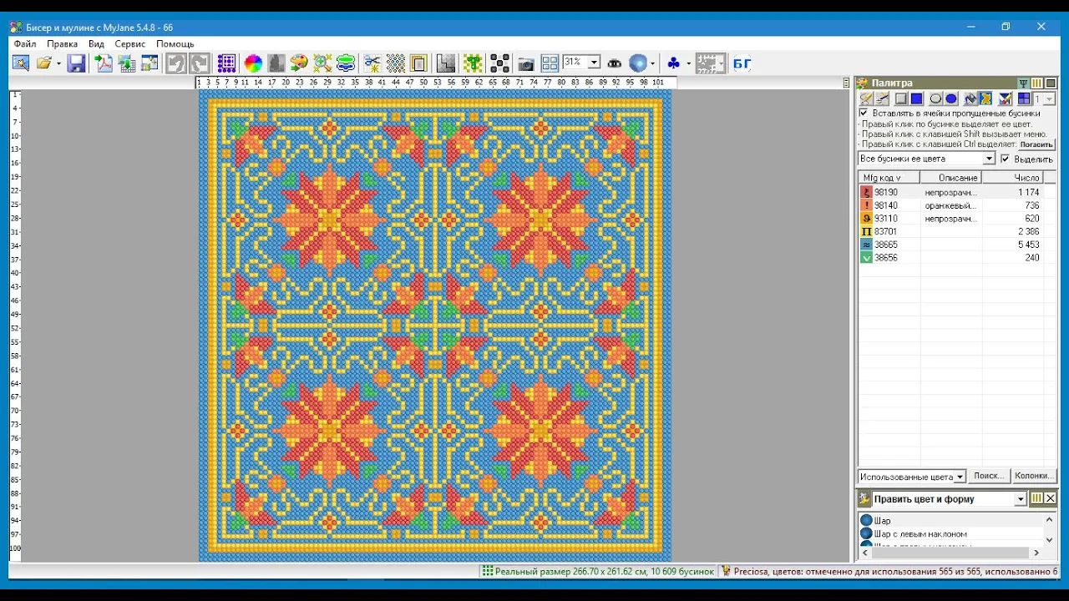Click the open folder icon in toolbar
Viewport: 1069px width, 601px height.
(43, 63)
